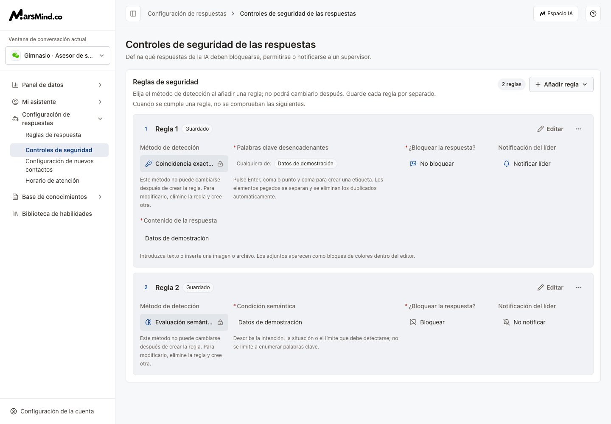Open the Gimnasio conversation window dropdown
The width and height of the screenshot is (611, 424).
click(x=58, y=56)
